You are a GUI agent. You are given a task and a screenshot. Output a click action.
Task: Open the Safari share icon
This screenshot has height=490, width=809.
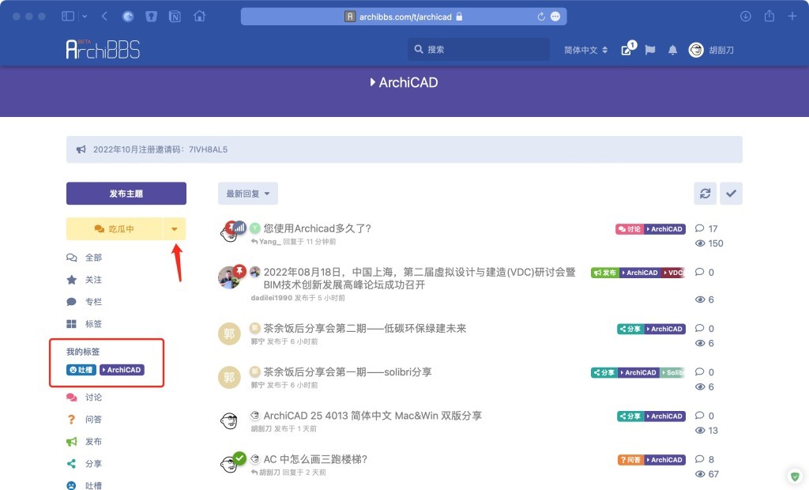click(x=769, y=16)
